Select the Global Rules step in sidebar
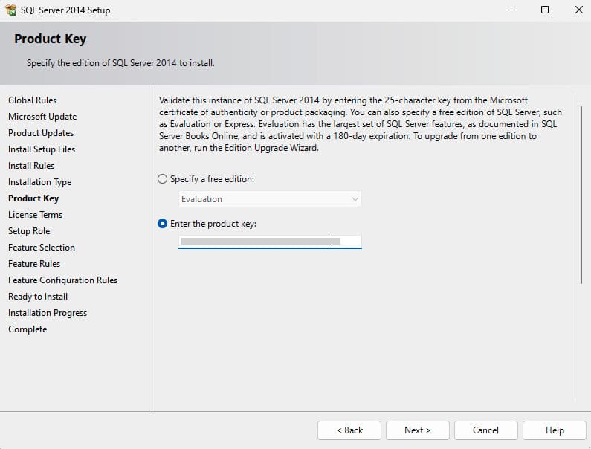 pos(32,100)
